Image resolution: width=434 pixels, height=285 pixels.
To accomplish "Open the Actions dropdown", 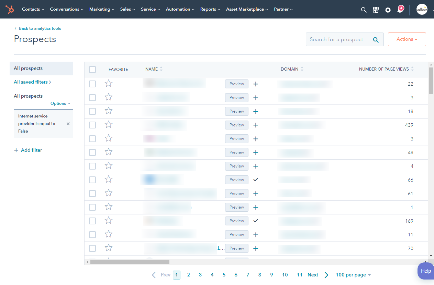I will (407, 39).
